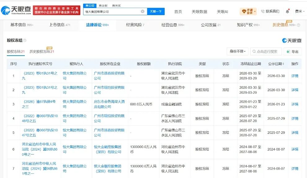
Task: Click 联系我们 in the header
Action: click(270, 11)
